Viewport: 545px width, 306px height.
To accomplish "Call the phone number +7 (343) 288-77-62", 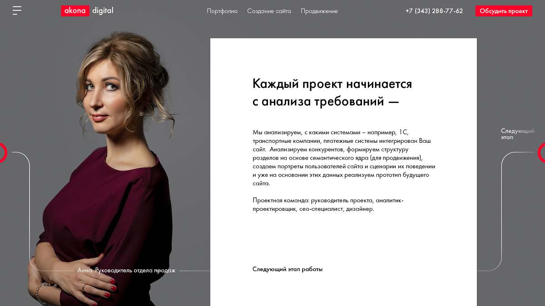I will tap(434, 11).
